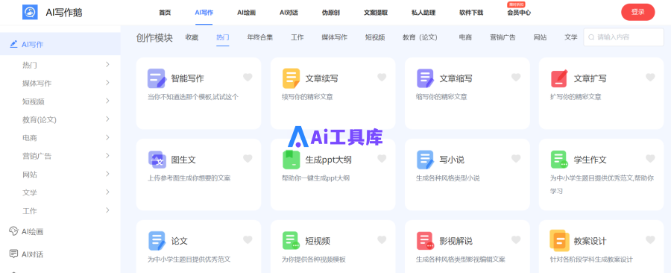
Task: Open the 短视频 card icon
Action: coord(291,241)
